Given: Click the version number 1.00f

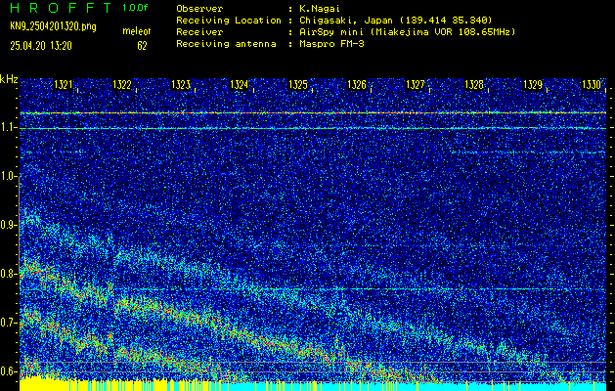Looking at the screenshot, I should (135, 8).
